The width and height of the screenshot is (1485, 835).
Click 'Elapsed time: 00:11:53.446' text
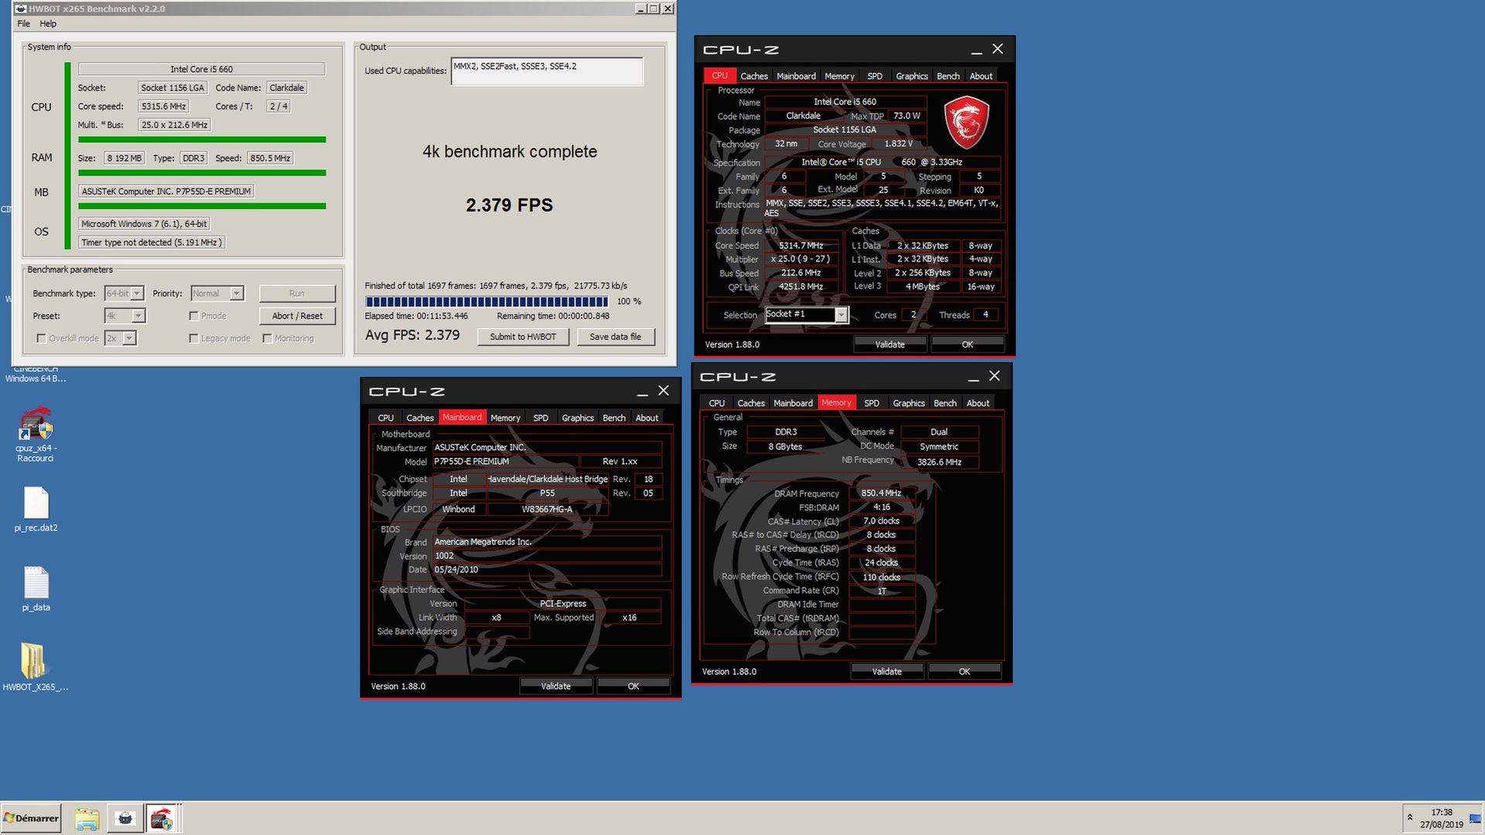416,315
